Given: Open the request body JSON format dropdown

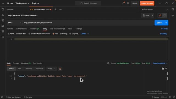Looking at the screenshot, I should point(85,34).
